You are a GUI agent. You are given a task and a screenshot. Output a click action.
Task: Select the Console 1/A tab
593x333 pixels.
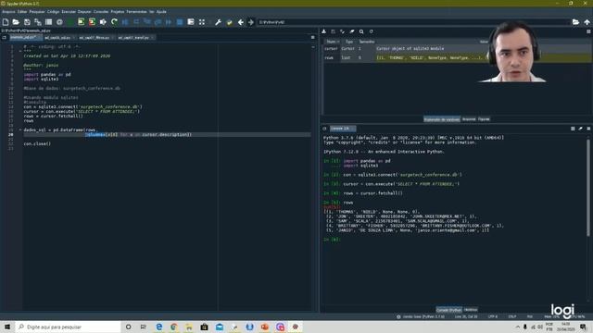[342, 129]
